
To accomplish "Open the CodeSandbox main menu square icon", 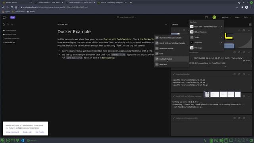I will pos(4,17).
